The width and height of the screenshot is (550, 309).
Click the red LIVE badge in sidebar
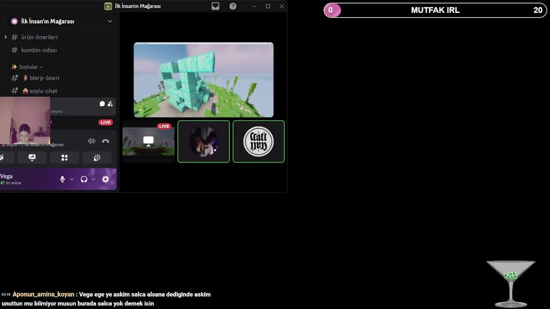point(105,122)
